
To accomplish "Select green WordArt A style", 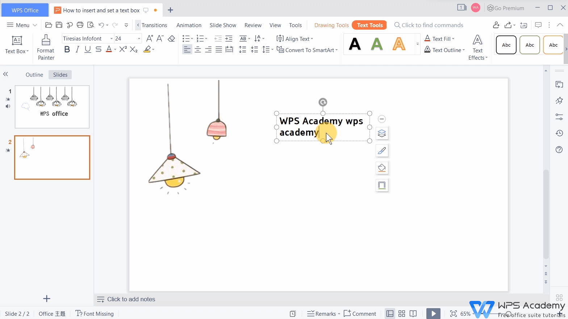I will tap(377, 44).
